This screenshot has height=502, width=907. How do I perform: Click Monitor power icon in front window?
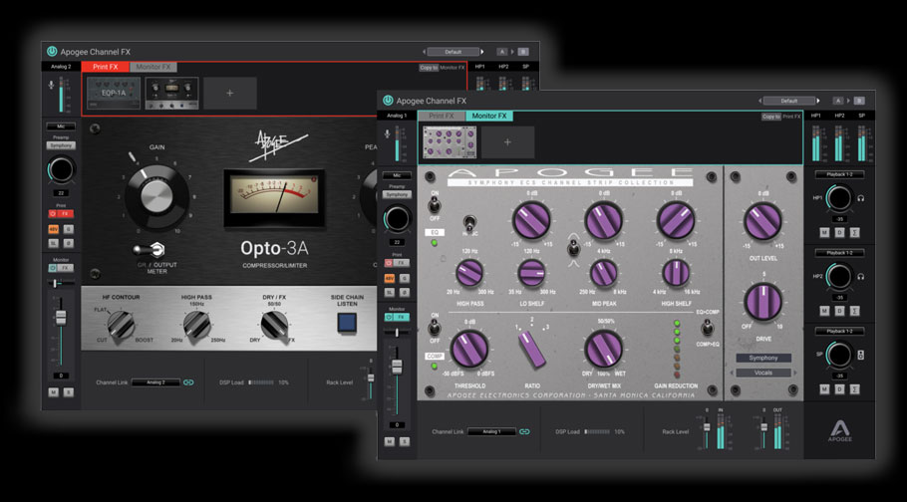390,317
